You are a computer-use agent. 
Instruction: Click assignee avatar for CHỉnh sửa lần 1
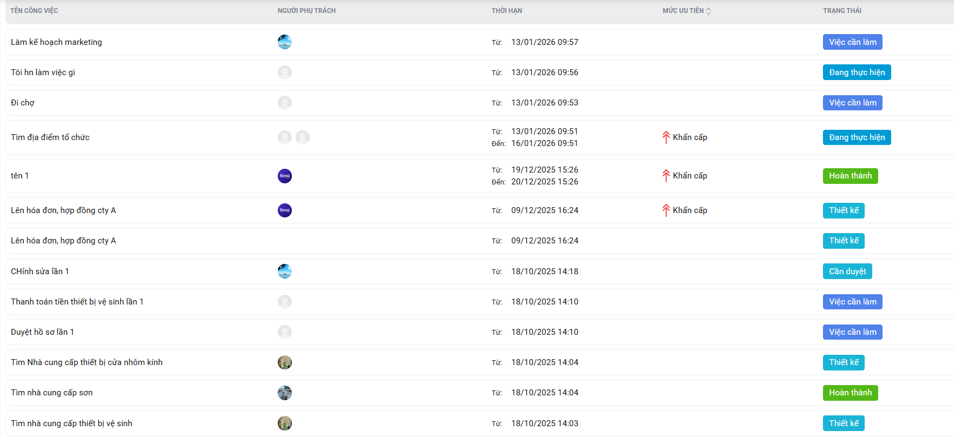(285, 272)
